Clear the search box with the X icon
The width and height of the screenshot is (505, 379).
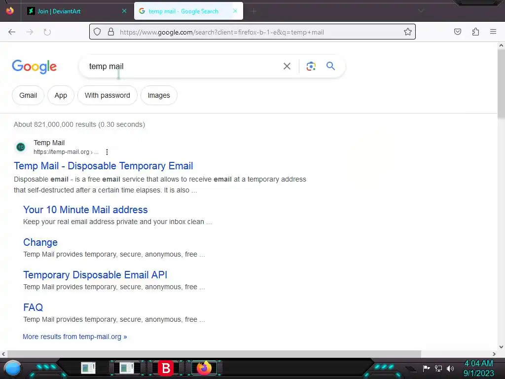287,66
